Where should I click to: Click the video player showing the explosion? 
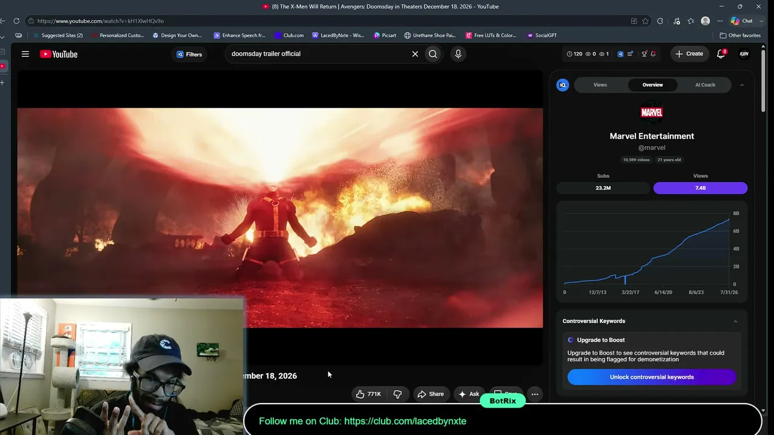[280, 217]
